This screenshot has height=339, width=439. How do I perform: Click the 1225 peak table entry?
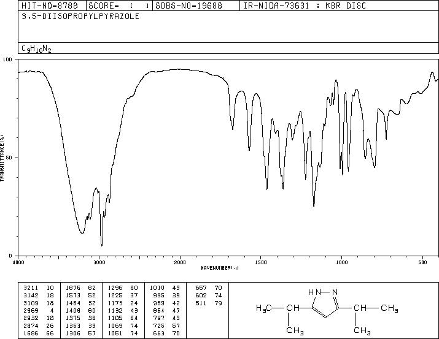coord(123,295)
